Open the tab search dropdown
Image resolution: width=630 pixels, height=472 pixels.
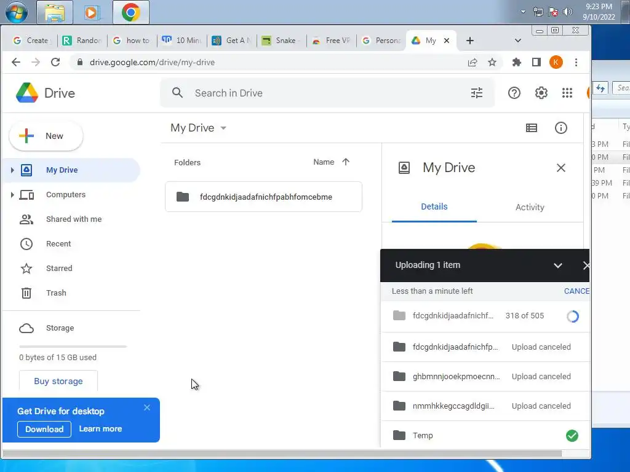pyautogui.click(x=518, y=41)
